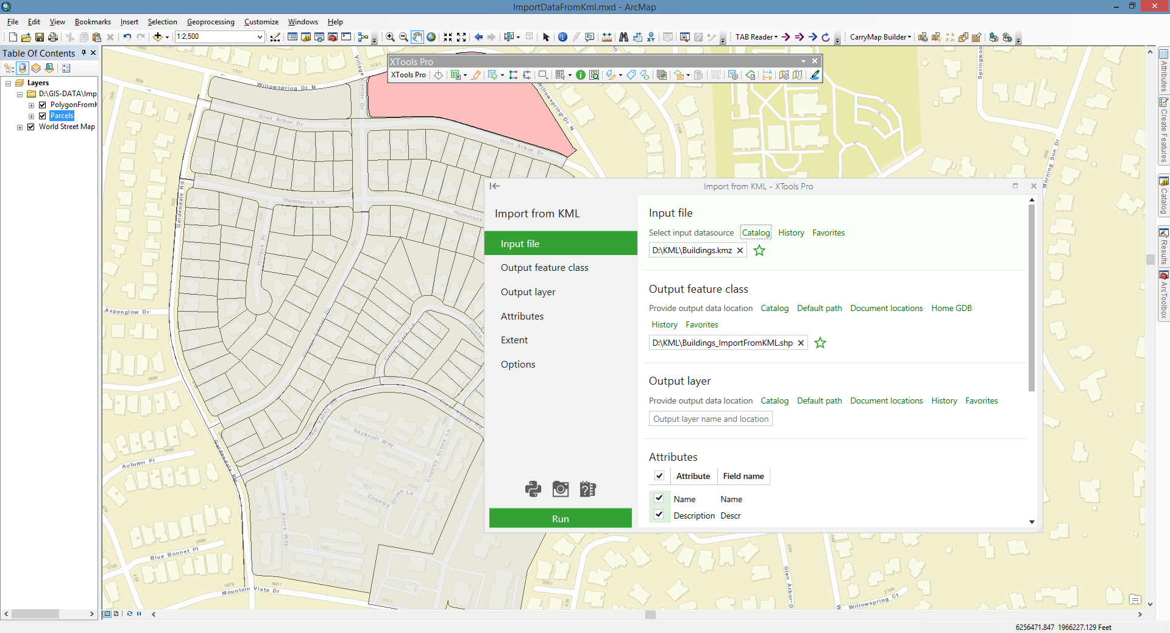1170x633 pixels.
Task: Switch TOC to List By Source
Action: (x=23, y=68)
